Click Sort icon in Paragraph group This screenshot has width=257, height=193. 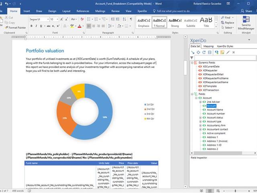[x=124, y=19]
